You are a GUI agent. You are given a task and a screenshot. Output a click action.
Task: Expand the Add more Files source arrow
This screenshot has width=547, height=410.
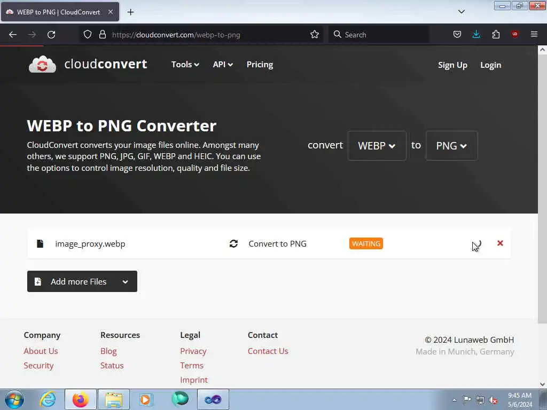125,281
